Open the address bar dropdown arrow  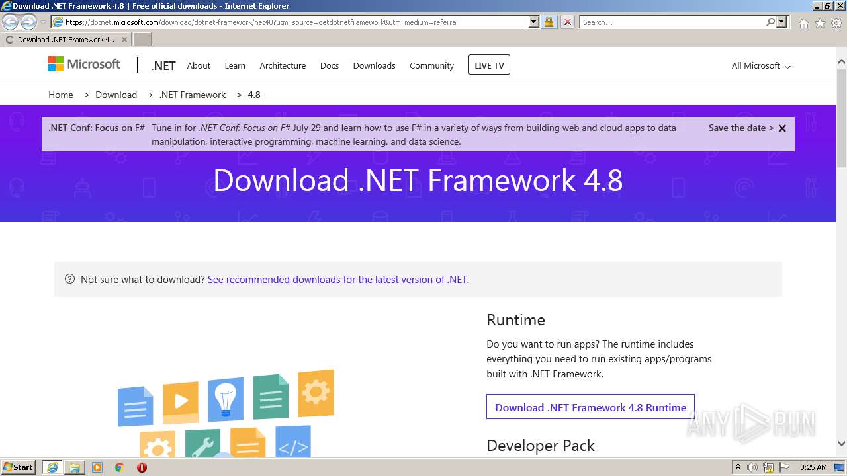click(x=533, y=22)
